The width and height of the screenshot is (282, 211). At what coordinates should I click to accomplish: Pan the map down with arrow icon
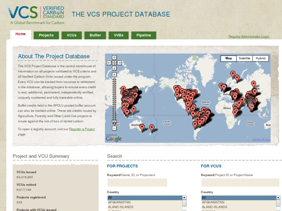114,68
